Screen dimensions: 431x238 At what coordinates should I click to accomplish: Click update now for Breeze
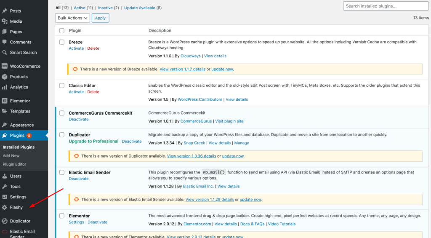coord(222,70)
